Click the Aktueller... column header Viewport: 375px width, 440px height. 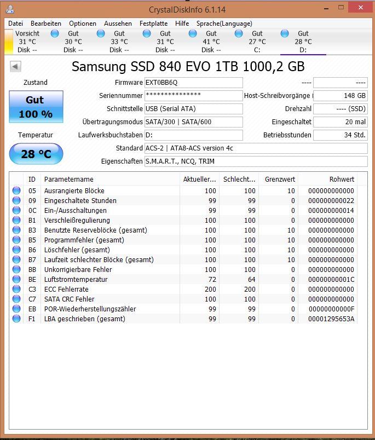[200, 179]
